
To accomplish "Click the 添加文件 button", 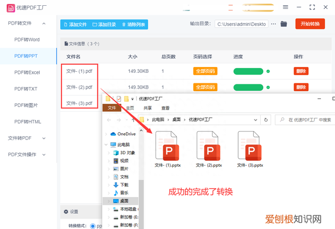I will [75, 25].
